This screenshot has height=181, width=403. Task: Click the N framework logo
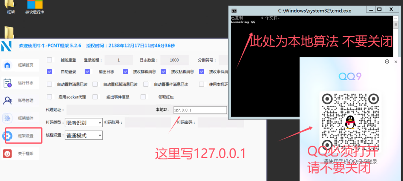click(x=6, y=46)
